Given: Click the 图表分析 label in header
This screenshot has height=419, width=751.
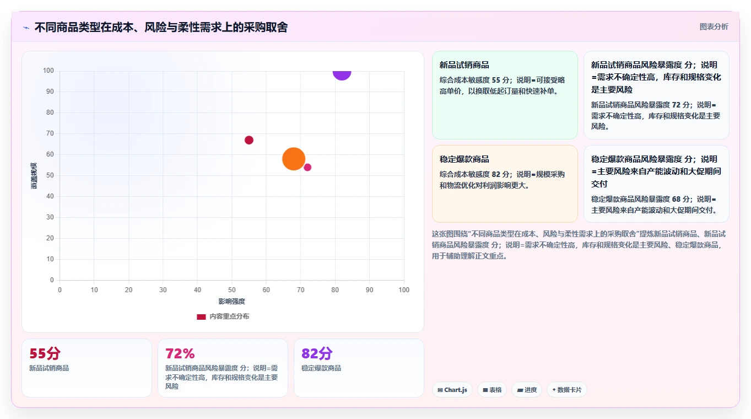Looking at the screenshot, I should tap(714, 26).
